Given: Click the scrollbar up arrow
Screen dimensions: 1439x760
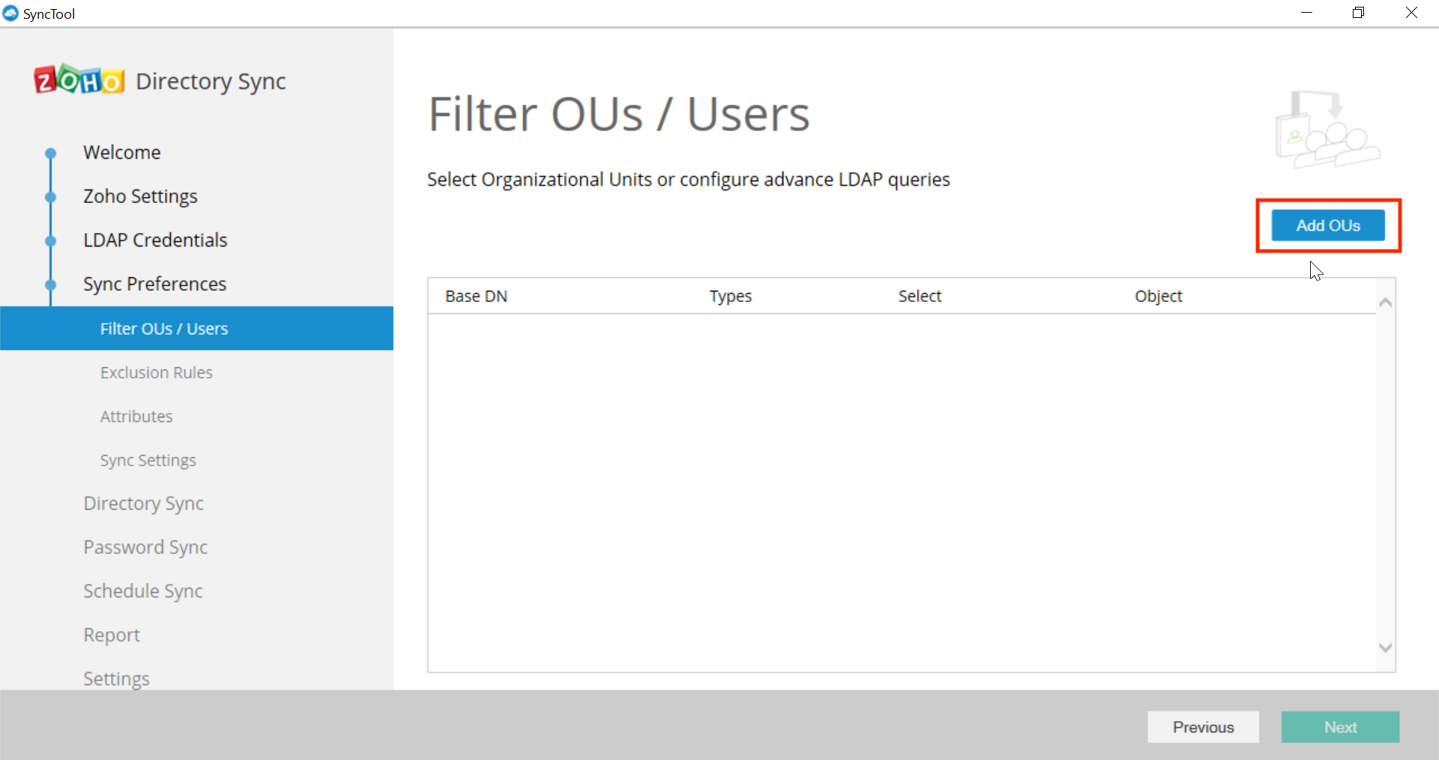Looking at the screenshot, I should coord(1385,302).
